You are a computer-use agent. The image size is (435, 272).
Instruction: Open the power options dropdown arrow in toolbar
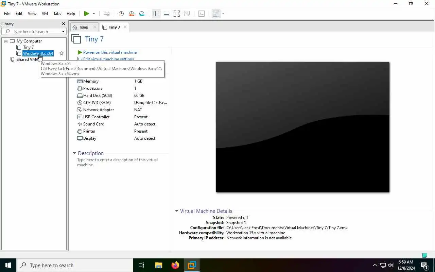coord(94,14)
